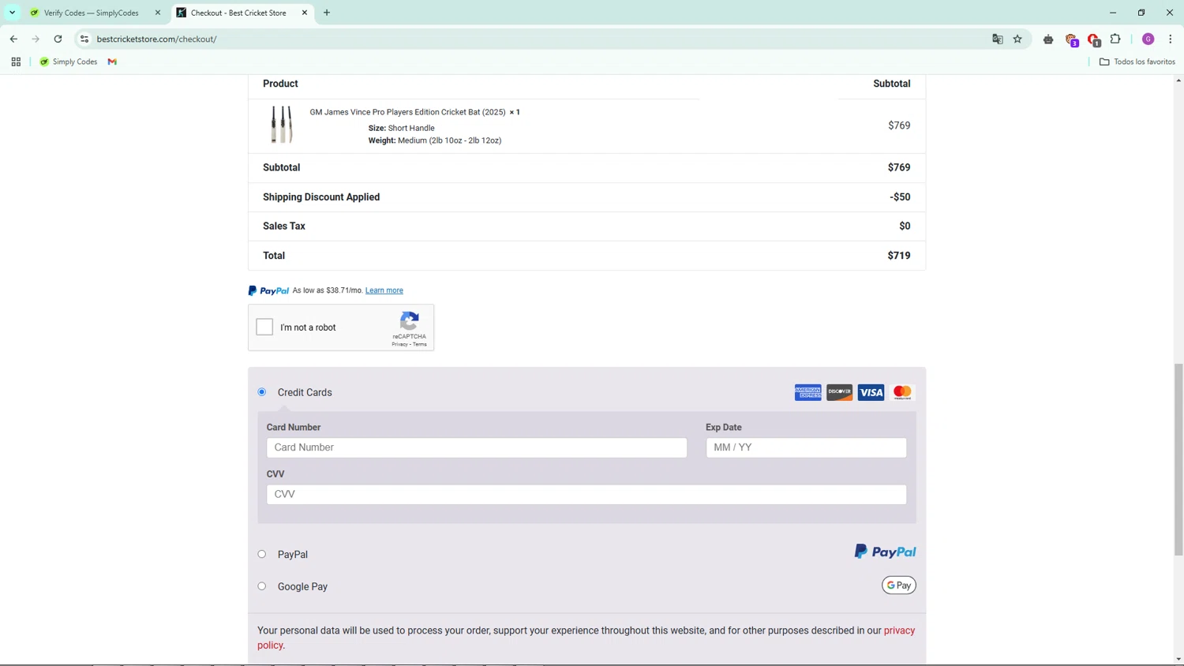This screenshot has width=1184, height=666.
Task: Click the reCAPTCHA logo
Action: [x=409, y=321]
